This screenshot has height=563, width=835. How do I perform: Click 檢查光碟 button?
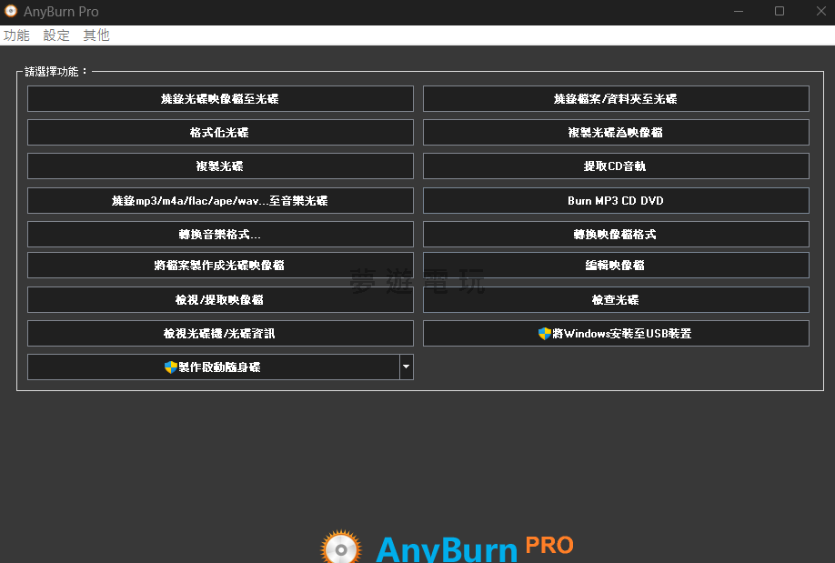pos(616,299)
